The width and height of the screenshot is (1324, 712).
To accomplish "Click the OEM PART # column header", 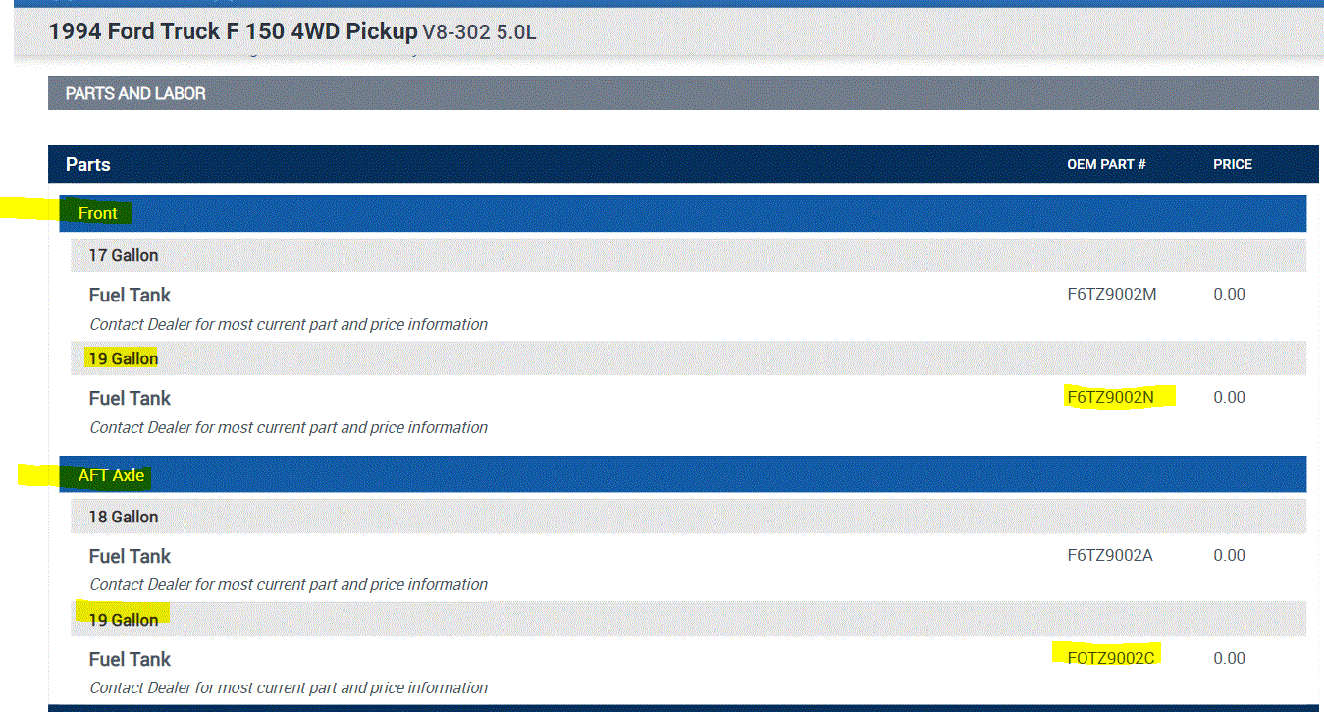I will (1106, 165).
